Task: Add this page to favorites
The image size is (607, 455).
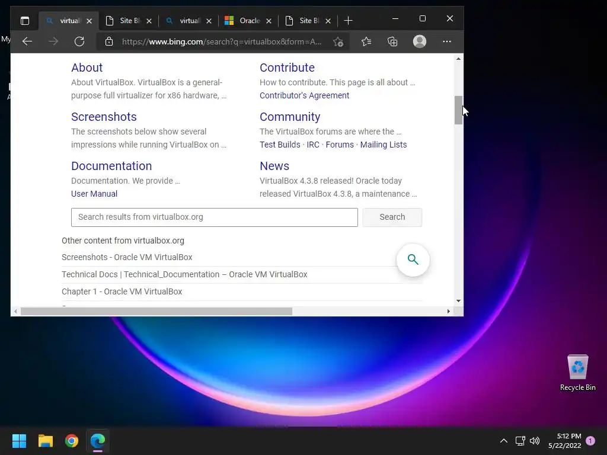Action: coord(338,42)
